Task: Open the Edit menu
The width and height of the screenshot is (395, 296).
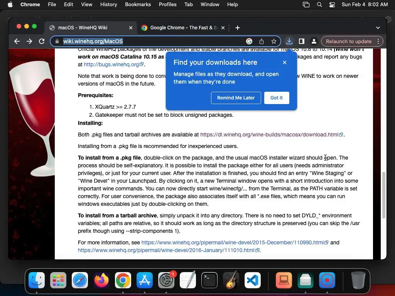Action: tap(68, 5)
